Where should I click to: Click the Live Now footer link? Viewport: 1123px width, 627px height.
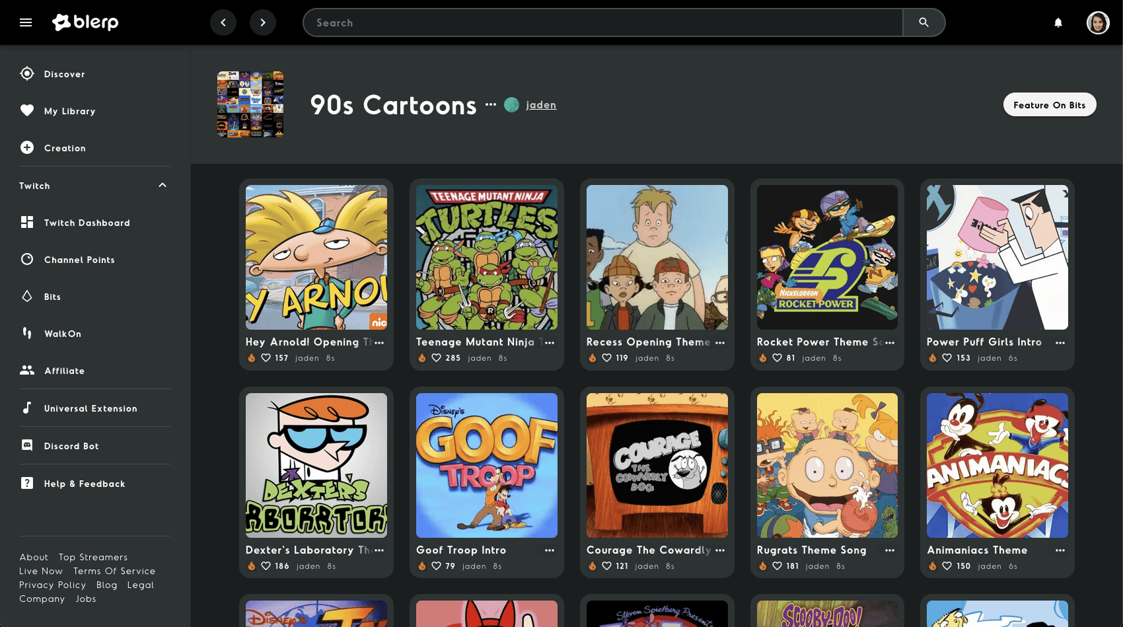coord(41,571)
